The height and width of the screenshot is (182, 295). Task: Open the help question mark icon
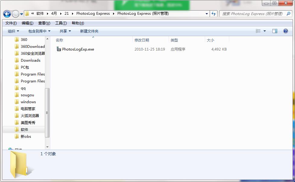[285, 31]
